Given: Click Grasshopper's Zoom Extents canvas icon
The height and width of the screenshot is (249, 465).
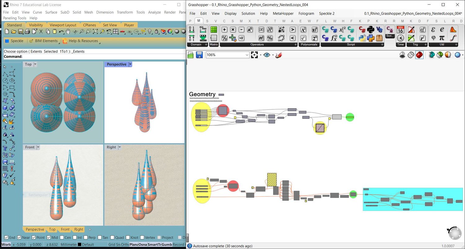Looking at the screenshot, I should (255, 55).
